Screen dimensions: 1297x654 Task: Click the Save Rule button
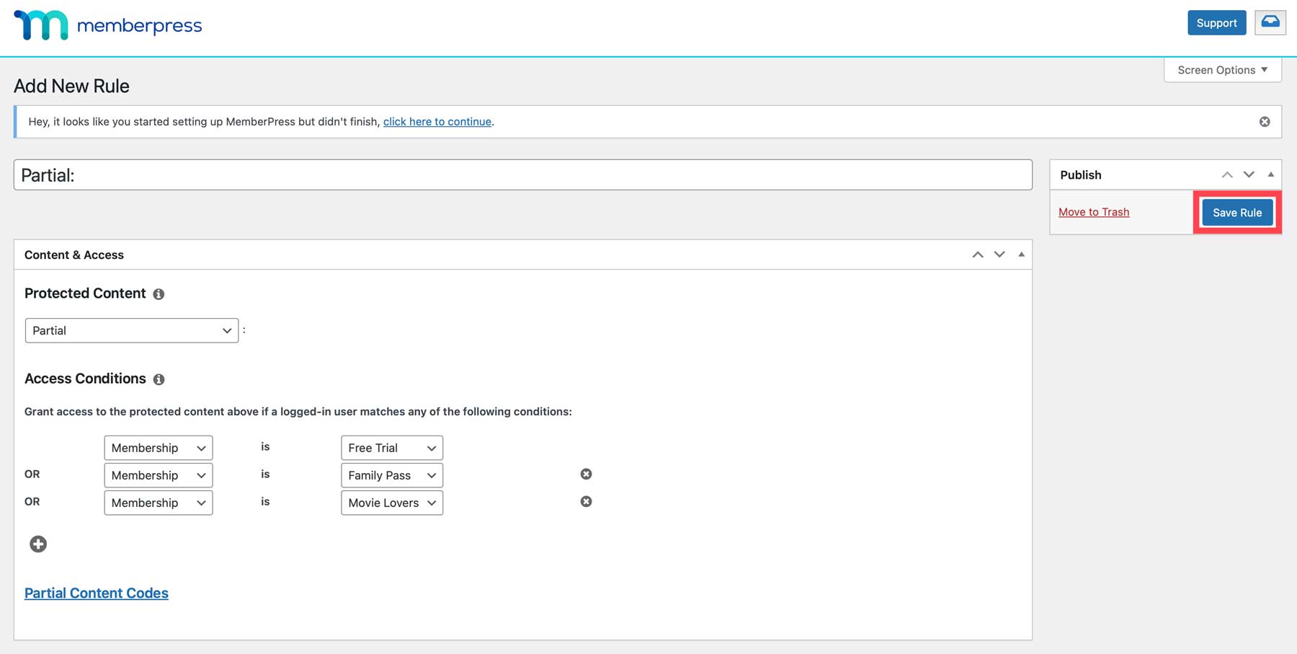coord(1236,213)
